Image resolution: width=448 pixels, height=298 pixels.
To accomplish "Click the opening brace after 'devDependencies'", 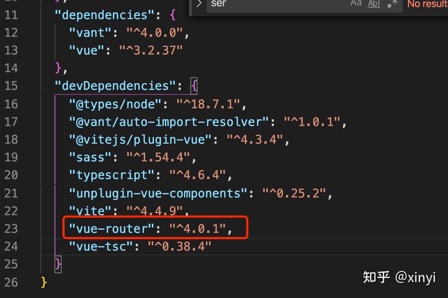I will [194, 86].
